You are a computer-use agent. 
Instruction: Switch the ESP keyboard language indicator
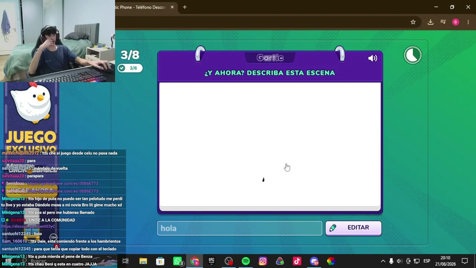(427, 261)
